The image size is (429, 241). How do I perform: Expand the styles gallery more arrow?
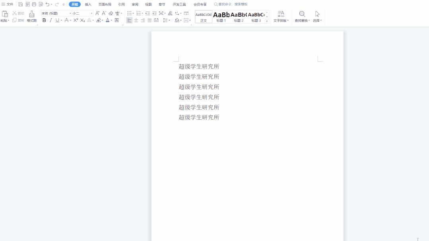coord(267,21)
